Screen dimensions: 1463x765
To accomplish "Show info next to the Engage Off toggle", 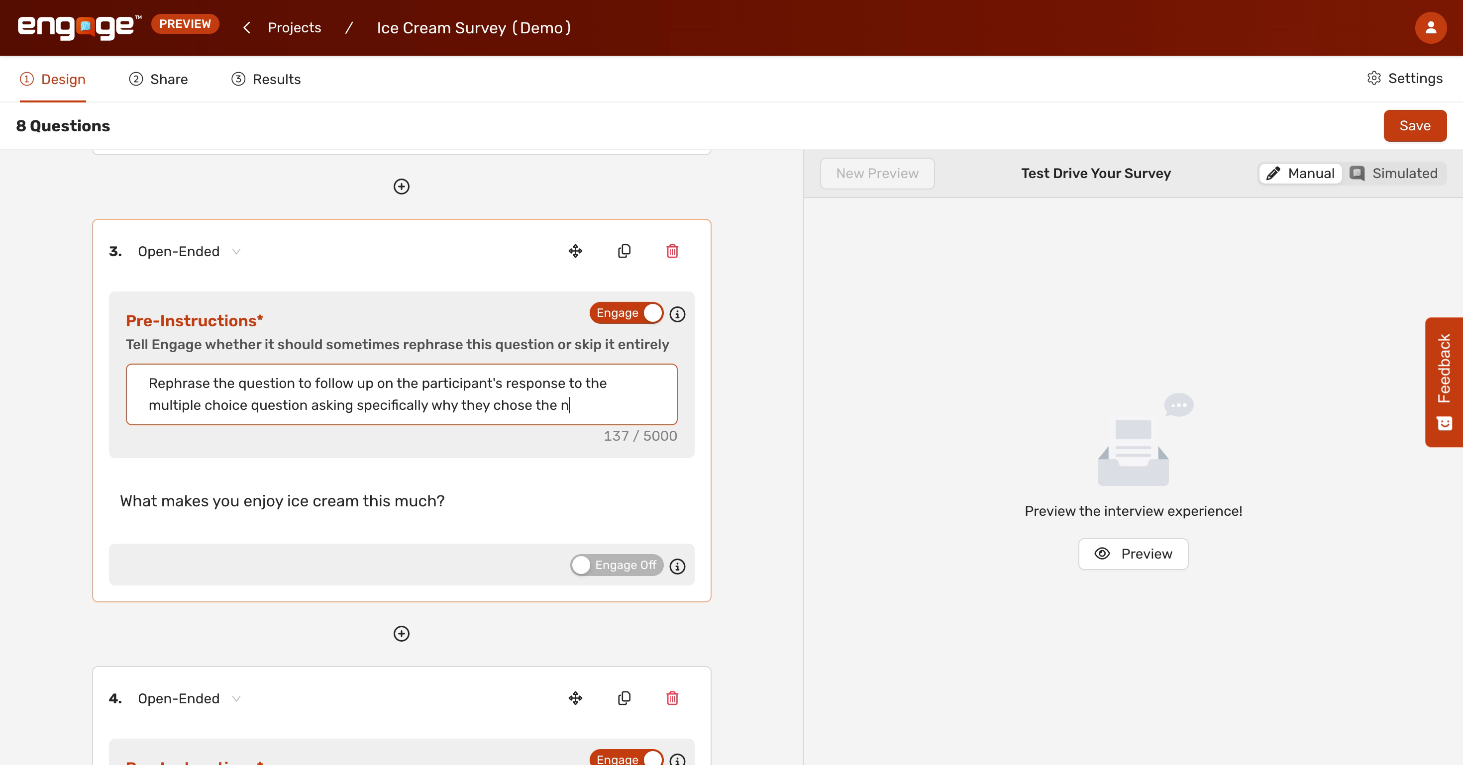I will pos(677,566).
